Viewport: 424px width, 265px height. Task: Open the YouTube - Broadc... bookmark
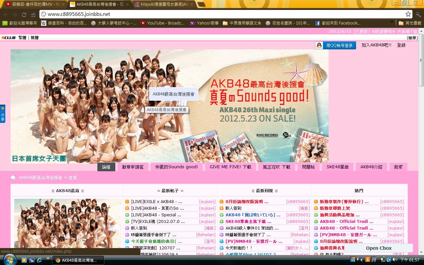pyautogui.click(x=162, y=23)
